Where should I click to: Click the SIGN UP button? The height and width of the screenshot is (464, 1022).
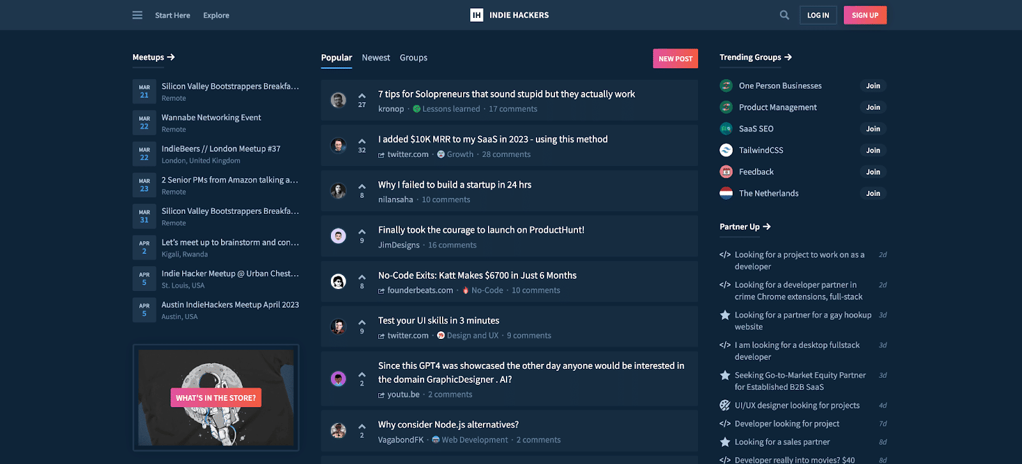coord(865,15)
